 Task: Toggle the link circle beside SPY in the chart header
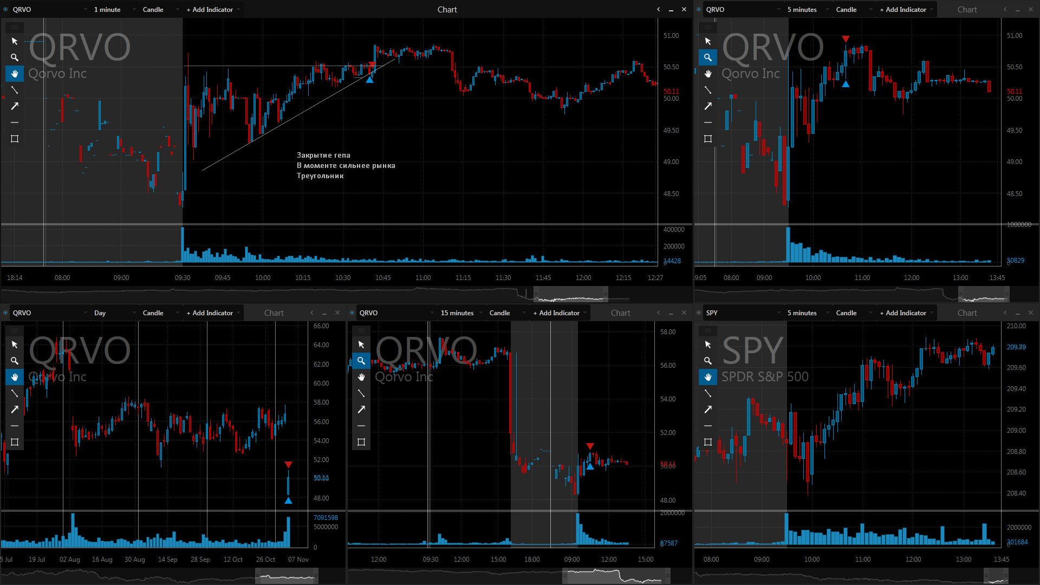click(x=699, y=313)
